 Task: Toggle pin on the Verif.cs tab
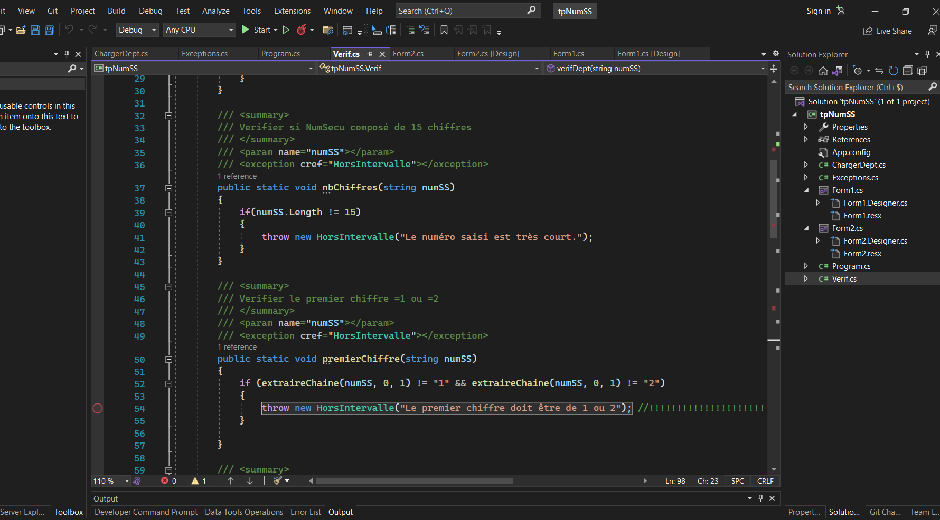(x=370, y=54)
